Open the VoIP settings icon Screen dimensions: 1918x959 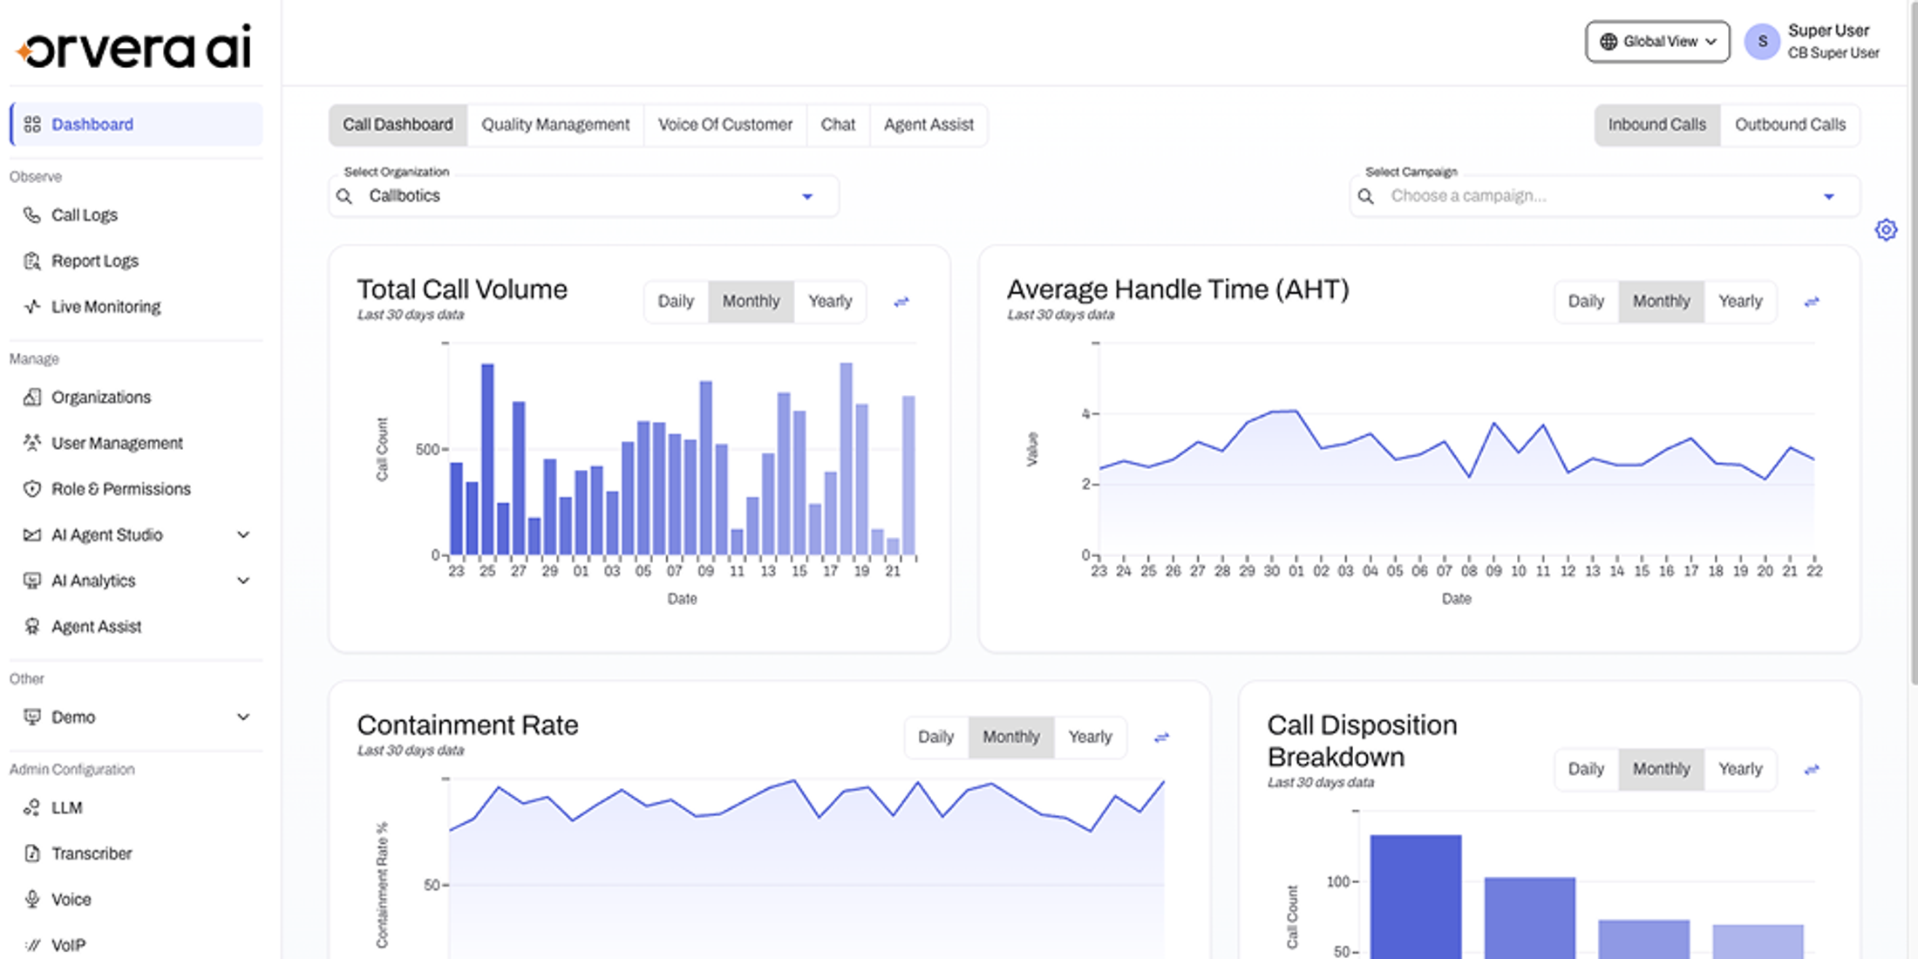(x=32, y=944)
